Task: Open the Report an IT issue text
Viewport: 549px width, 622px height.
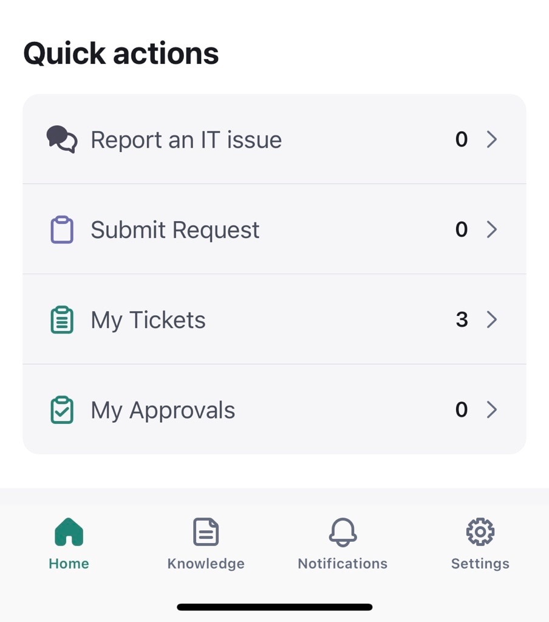Action: click(x=186, y=140)
